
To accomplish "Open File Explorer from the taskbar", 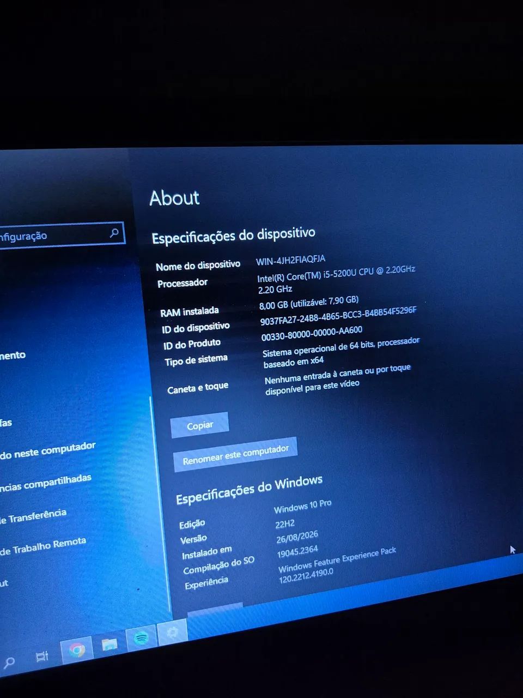I will pos(110,645).
